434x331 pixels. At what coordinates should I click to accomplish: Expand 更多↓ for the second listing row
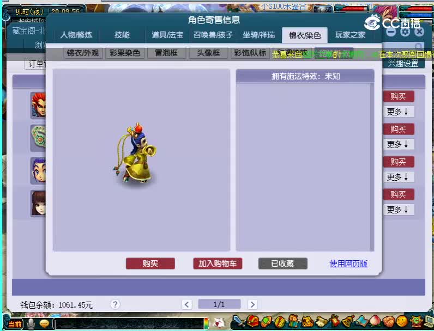click(399, 144)
